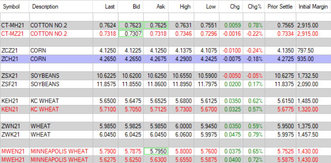Click the Description column header
Viewport: 331px width, 163px height.
point(61,7)
